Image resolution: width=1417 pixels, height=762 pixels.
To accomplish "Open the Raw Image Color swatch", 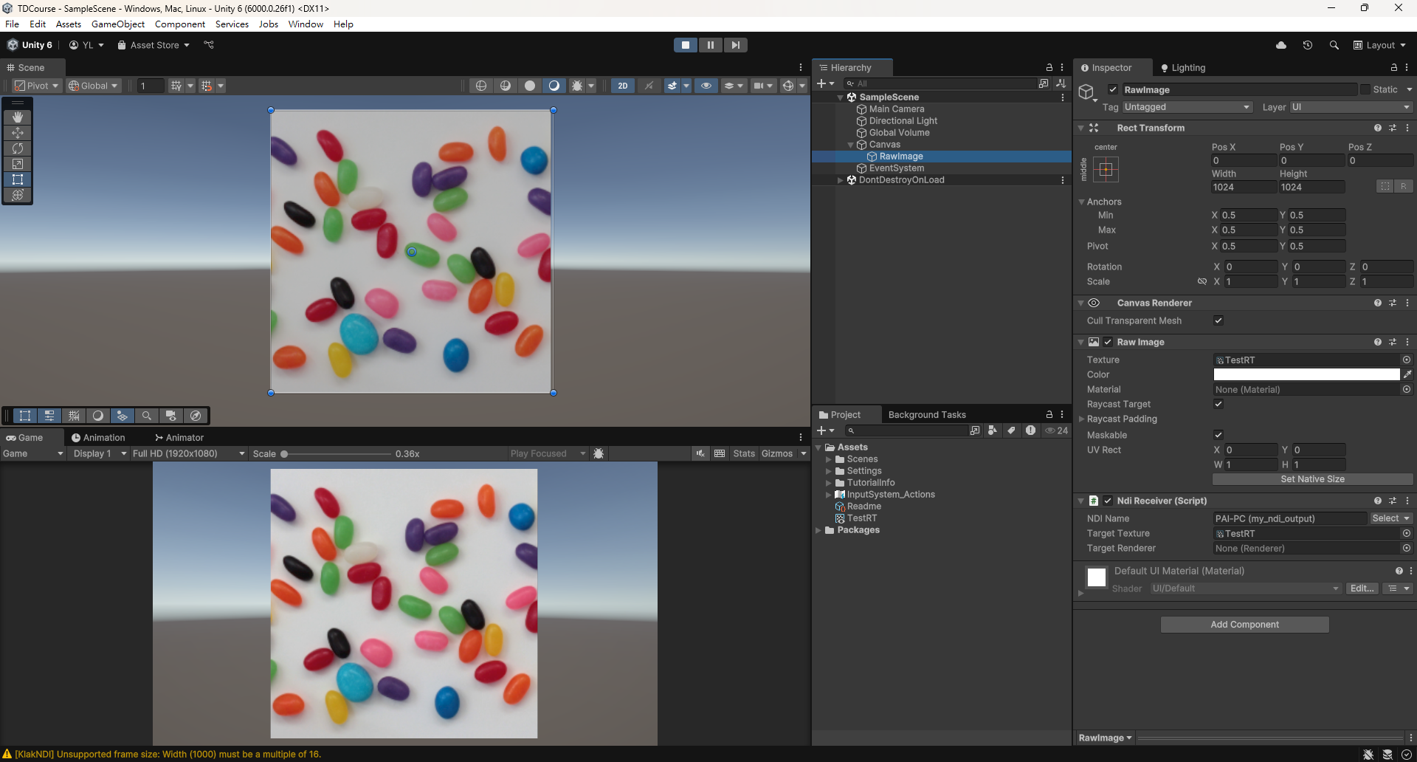I will pos(1306,375).
